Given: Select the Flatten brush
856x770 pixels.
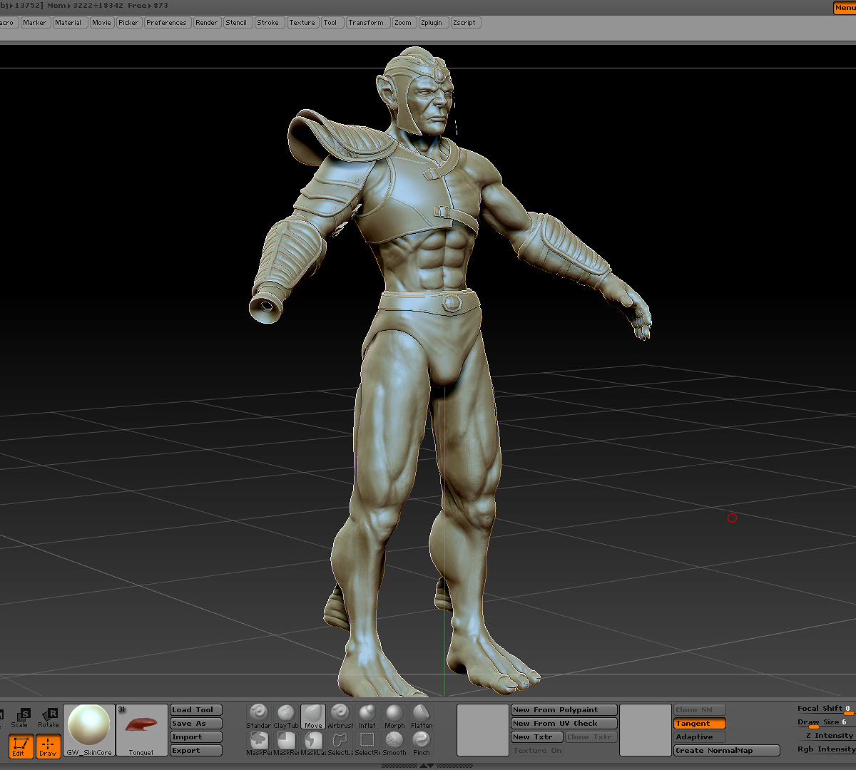Looking at the screenshot, I should pyautogui.click(x=422, y=716).
